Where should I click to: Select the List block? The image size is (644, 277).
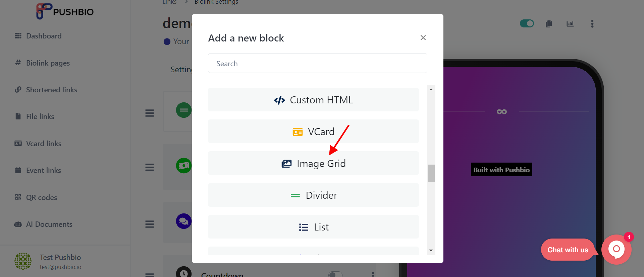[x=313, y=227]
